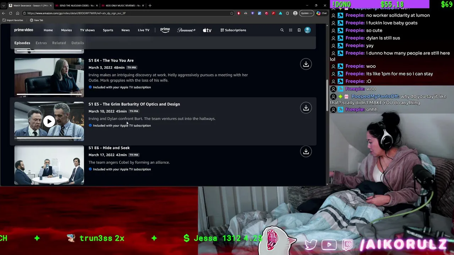The width and height of the screenshot is (454, 255).
Task: Close the SEND THE NUCLEAR CODES tab
Action: [x=96, y=6]
